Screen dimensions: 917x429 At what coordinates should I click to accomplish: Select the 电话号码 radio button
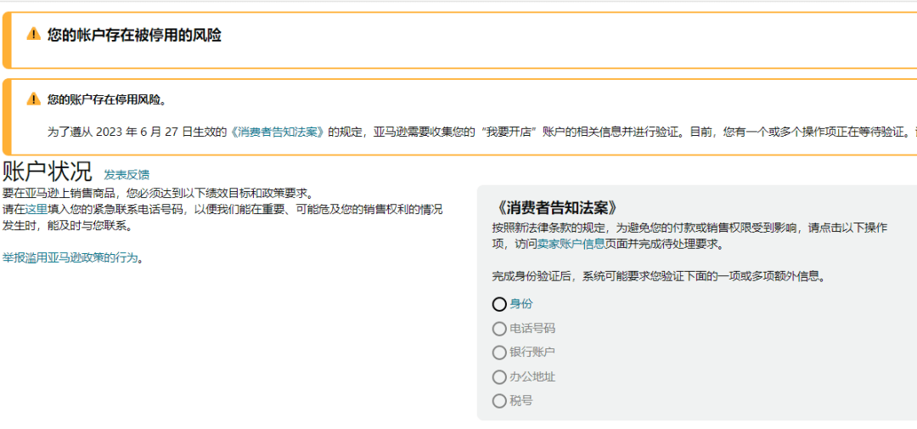(499, 329)
